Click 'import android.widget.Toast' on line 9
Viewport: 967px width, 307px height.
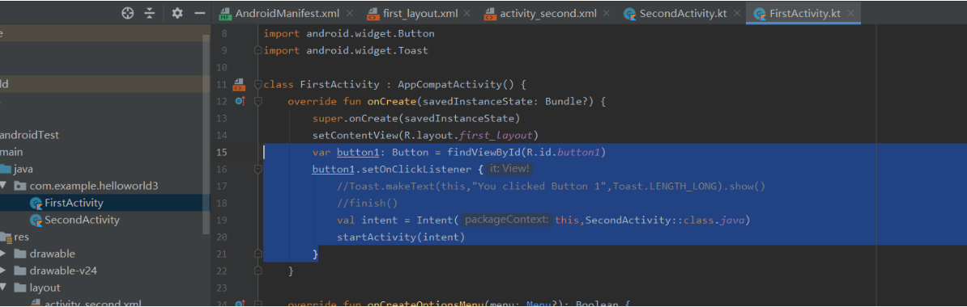(x=345, y=50)
